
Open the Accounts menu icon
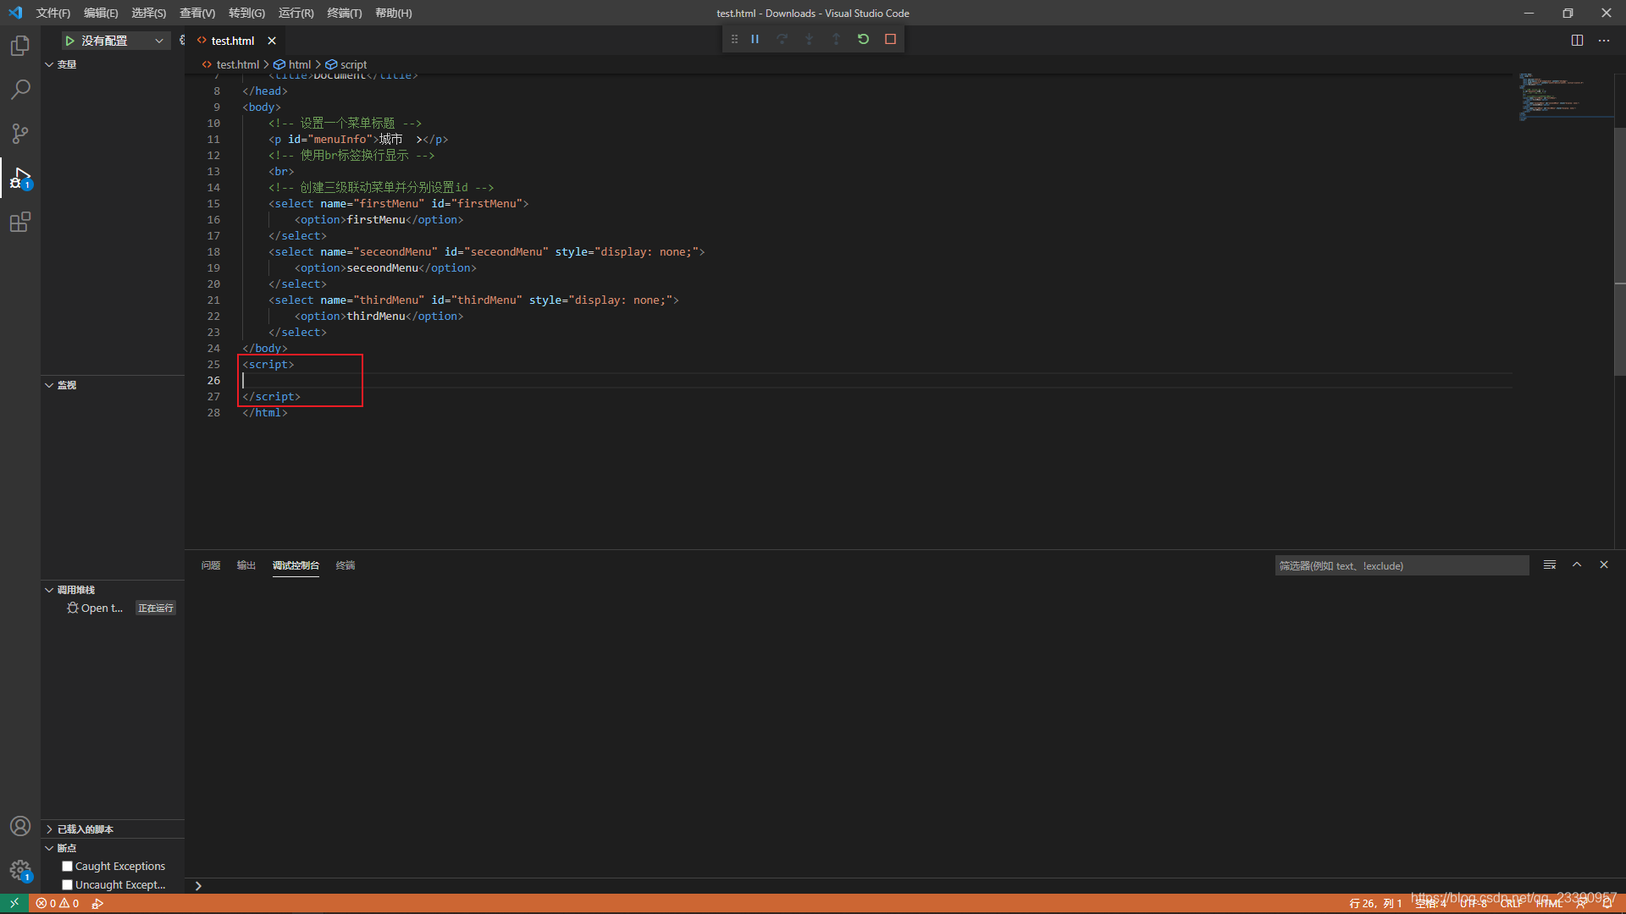20,826
